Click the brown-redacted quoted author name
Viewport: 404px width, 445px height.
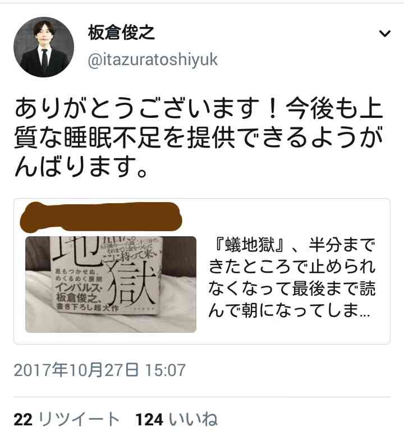pos(101,217)
